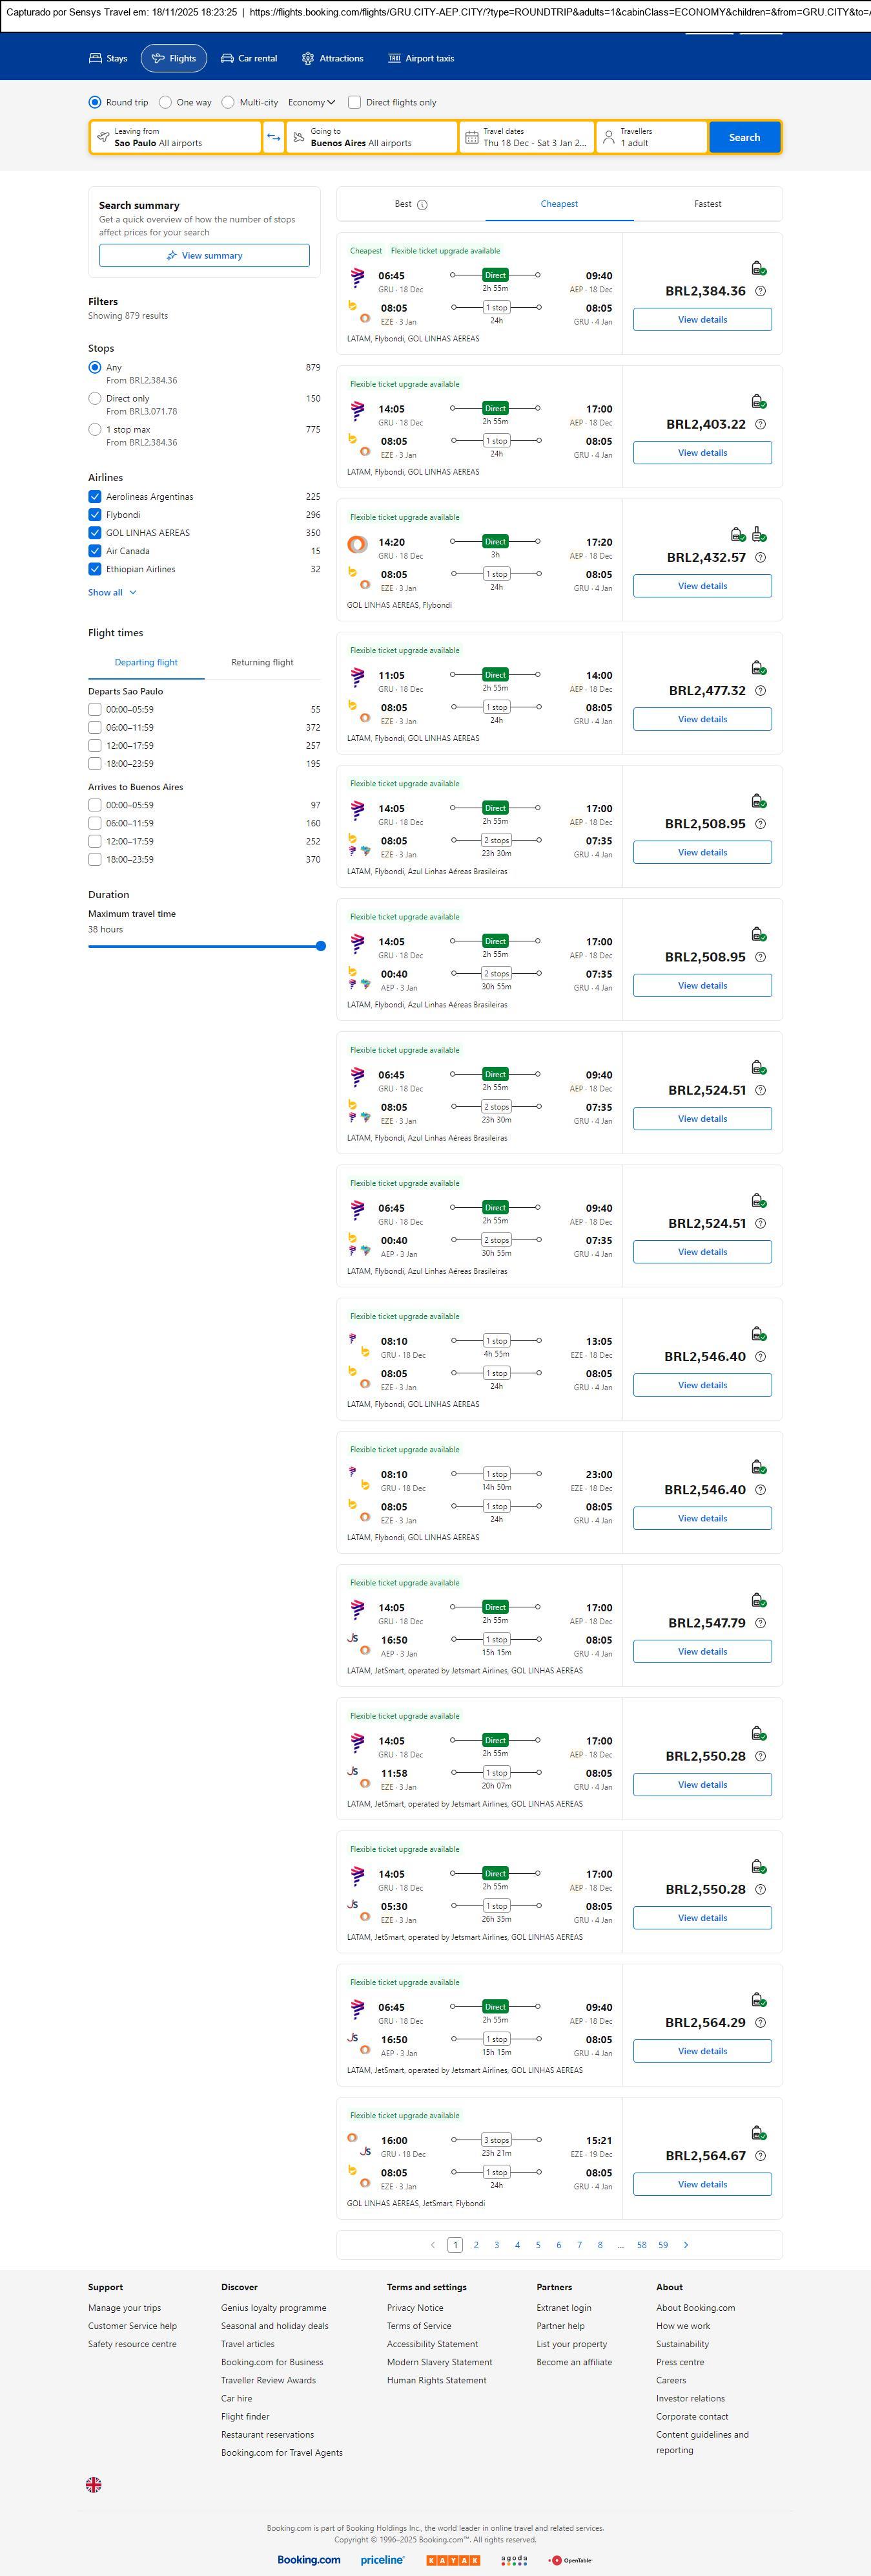Open the Economy cabin class dropdown

pyautogui.click(x=311, y=102)
